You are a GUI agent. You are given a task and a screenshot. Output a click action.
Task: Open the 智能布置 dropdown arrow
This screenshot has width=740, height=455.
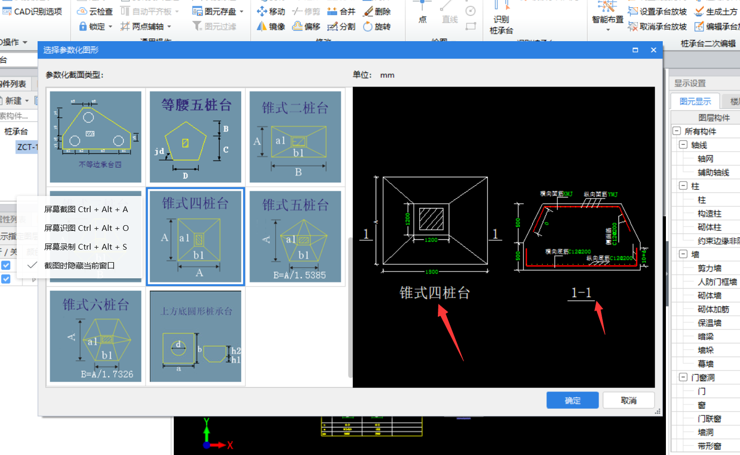(607, 30)
